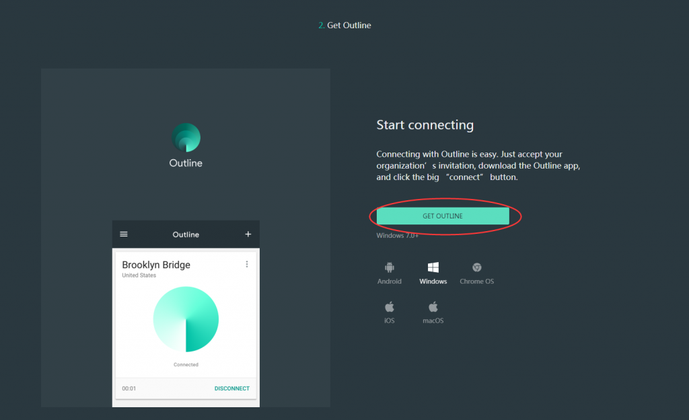The height and width of the screenshot is (420, 689).
Task: Select the Android platform icon
Action: (x=390, y=267)
